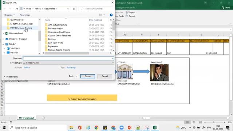The height and width of the screenshot is (131, 233).
Task: Select the AWS Virtual machine folder
Action: (x=58, y=25)
